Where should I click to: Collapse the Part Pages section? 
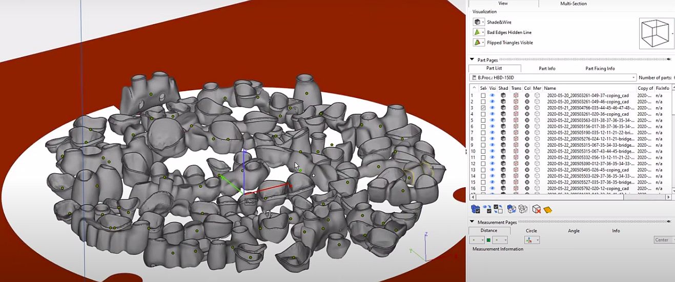coord(472,59)
